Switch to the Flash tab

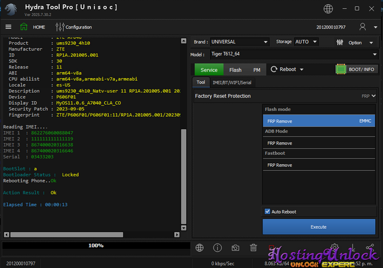click(x=235, y=70)
